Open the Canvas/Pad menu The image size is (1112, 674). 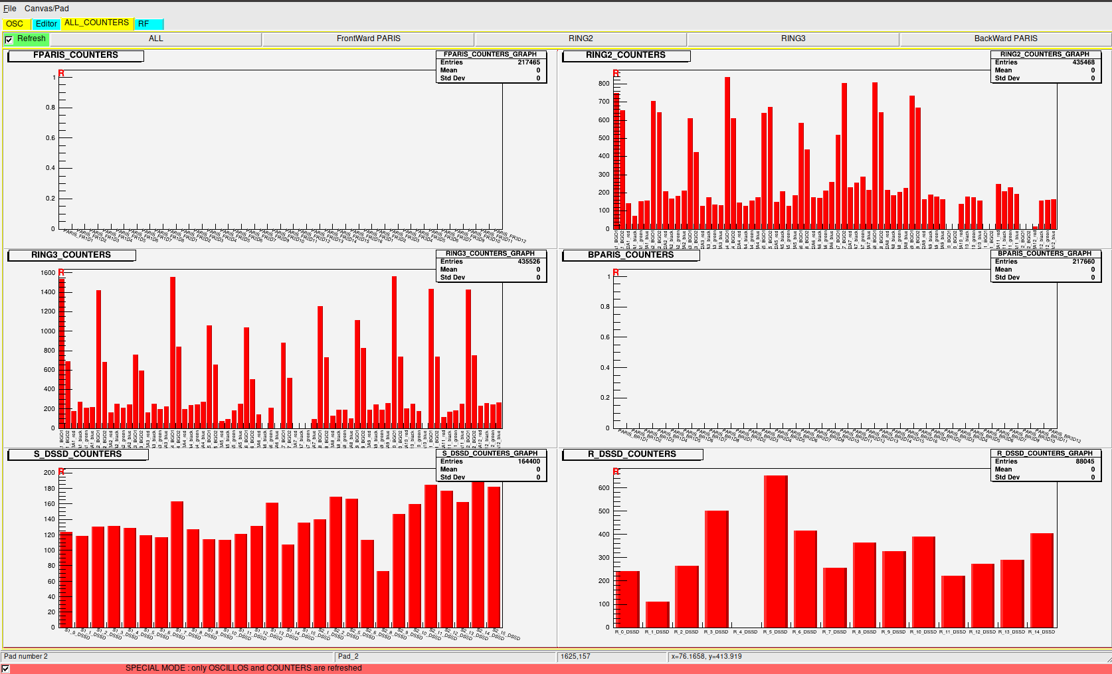click(x=46, y=9)
